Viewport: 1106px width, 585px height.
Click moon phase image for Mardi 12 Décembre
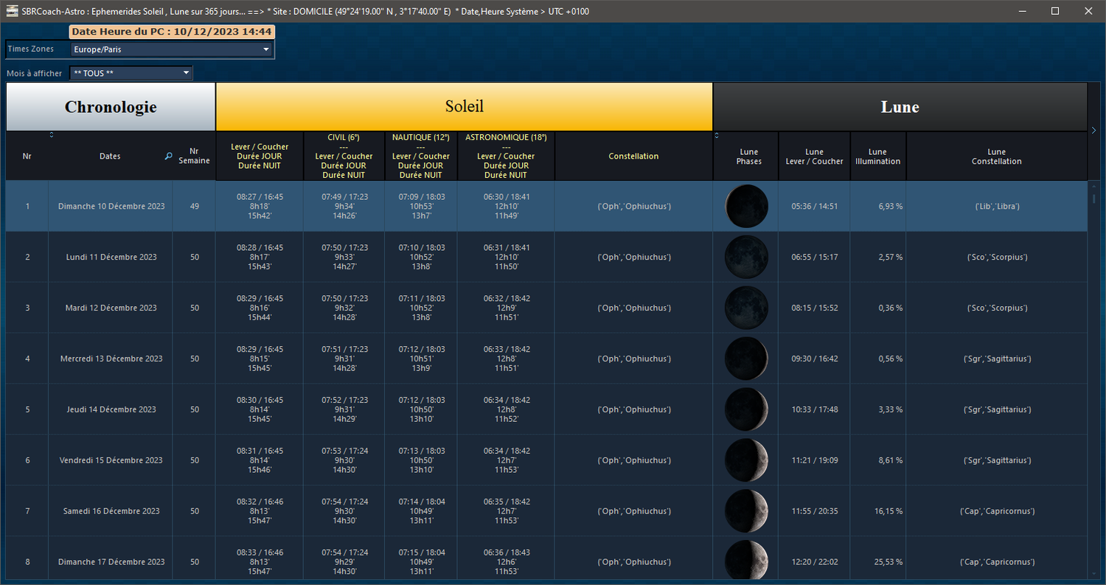[x=746, y=308]
